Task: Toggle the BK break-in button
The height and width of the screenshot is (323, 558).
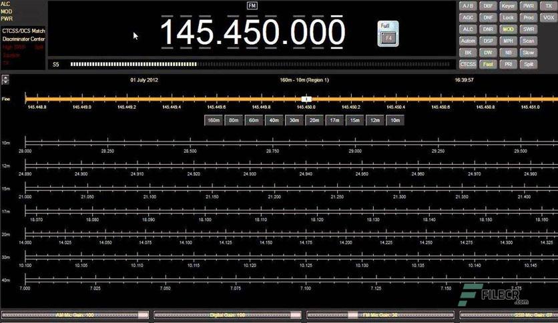Action: [x=468, y=53]
